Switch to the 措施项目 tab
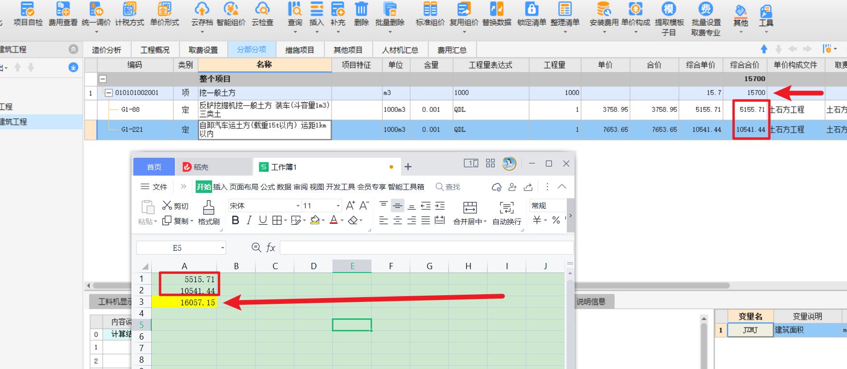847x369 pixels. (x=300, y=50)
